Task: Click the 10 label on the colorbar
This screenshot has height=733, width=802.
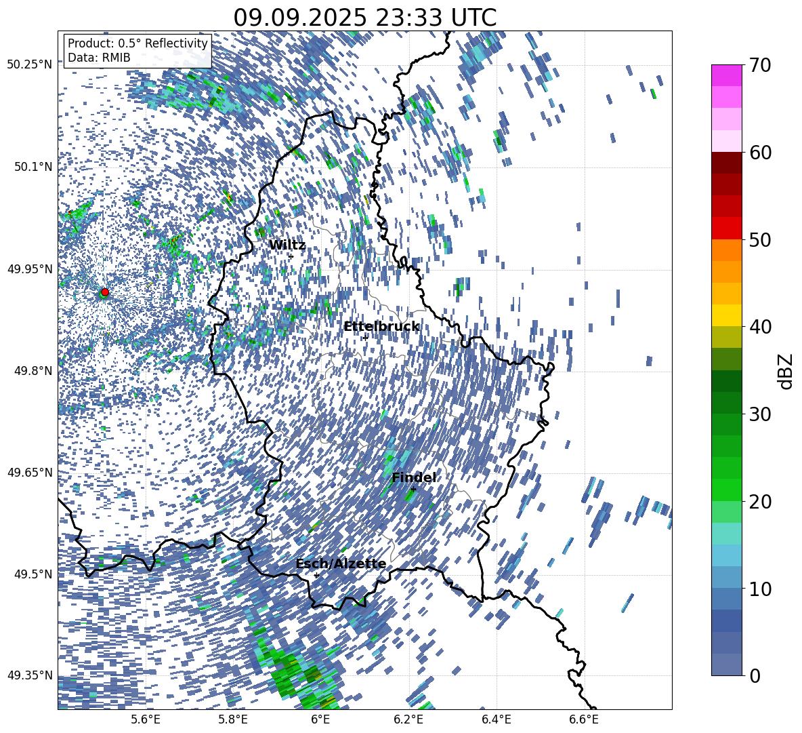Action: [x=760, y=589]
